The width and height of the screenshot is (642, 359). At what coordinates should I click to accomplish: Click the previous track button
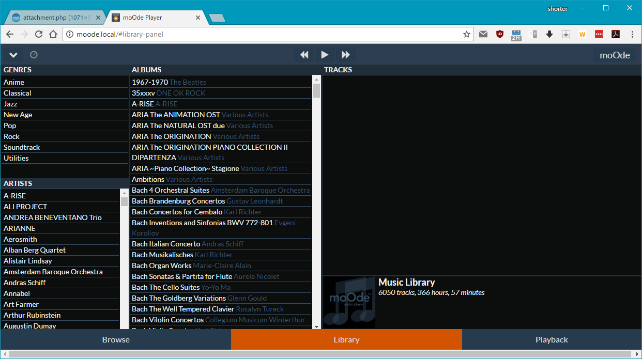point(304,54)
